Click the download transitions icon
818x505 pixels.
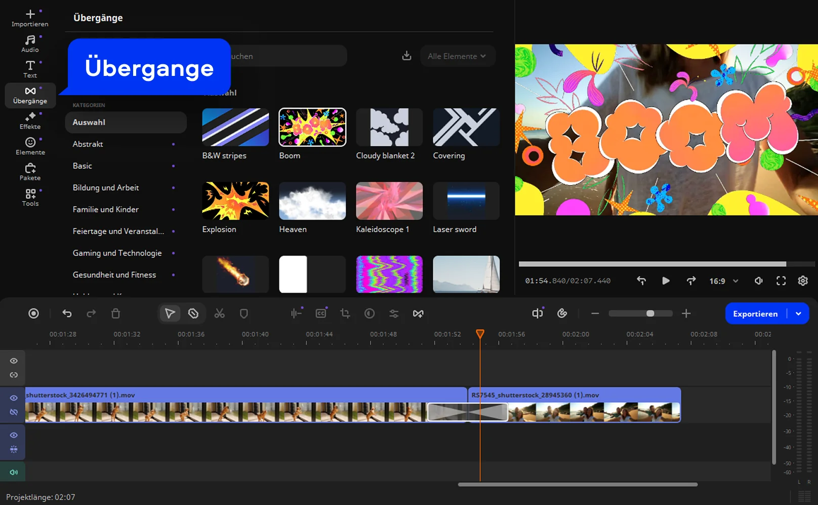tap(406, 56)
